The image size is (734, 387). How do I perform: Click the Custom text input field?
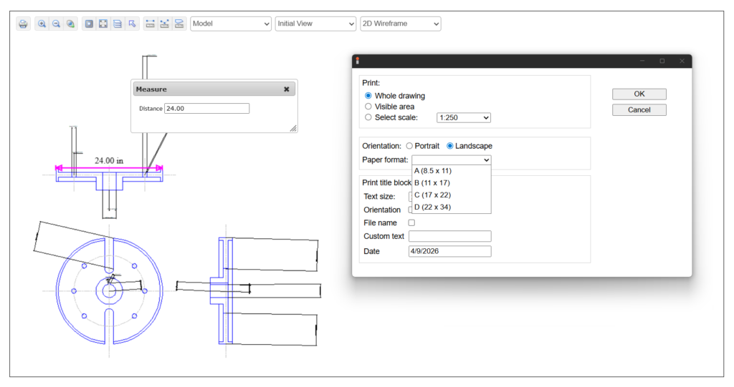point(450,236)
